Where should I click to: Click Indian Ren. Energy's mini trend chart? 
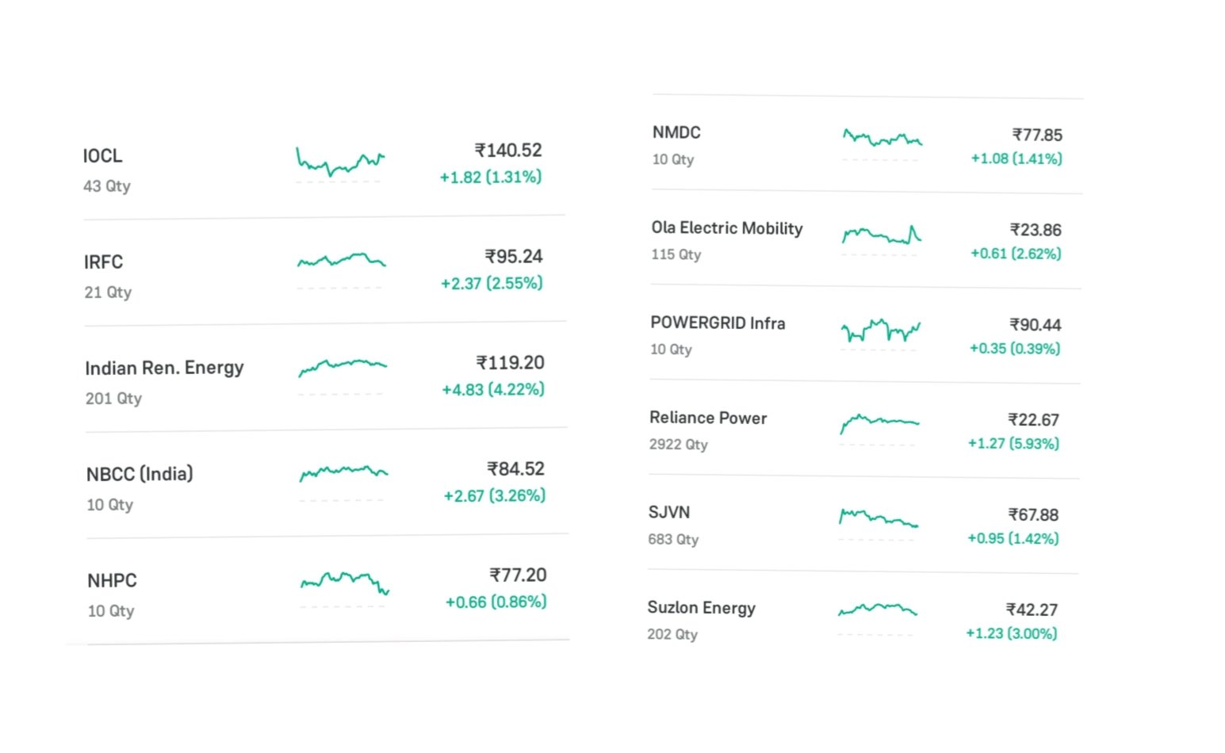tap(342, 366)
